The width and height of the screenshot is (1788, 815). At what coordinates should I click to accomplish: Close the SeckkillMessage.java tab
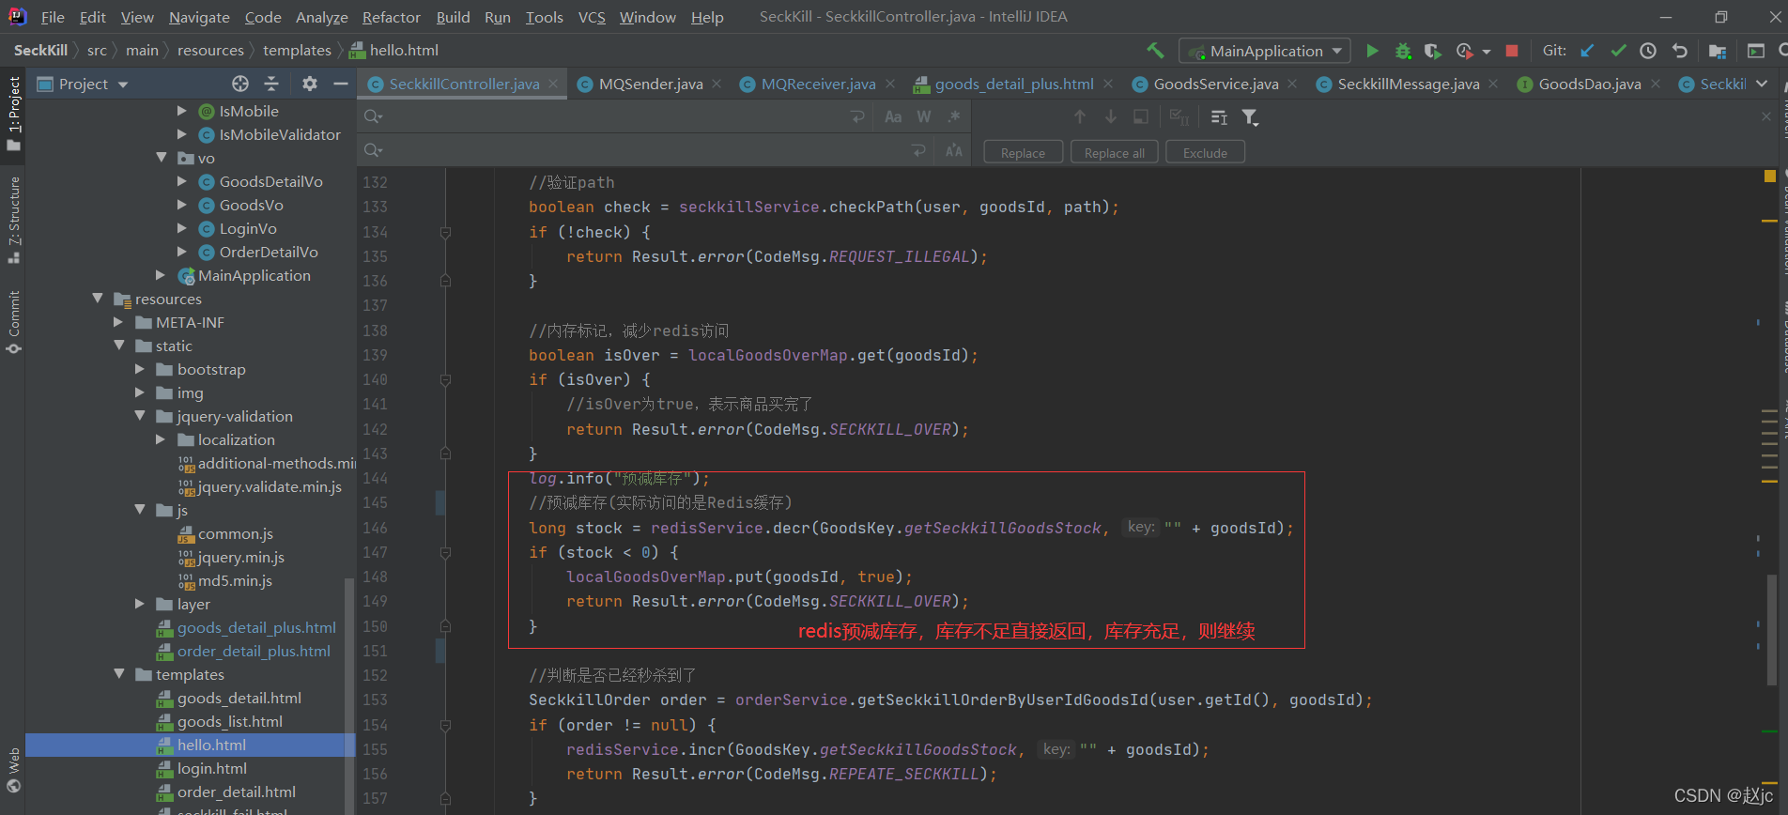[1493, 84]
